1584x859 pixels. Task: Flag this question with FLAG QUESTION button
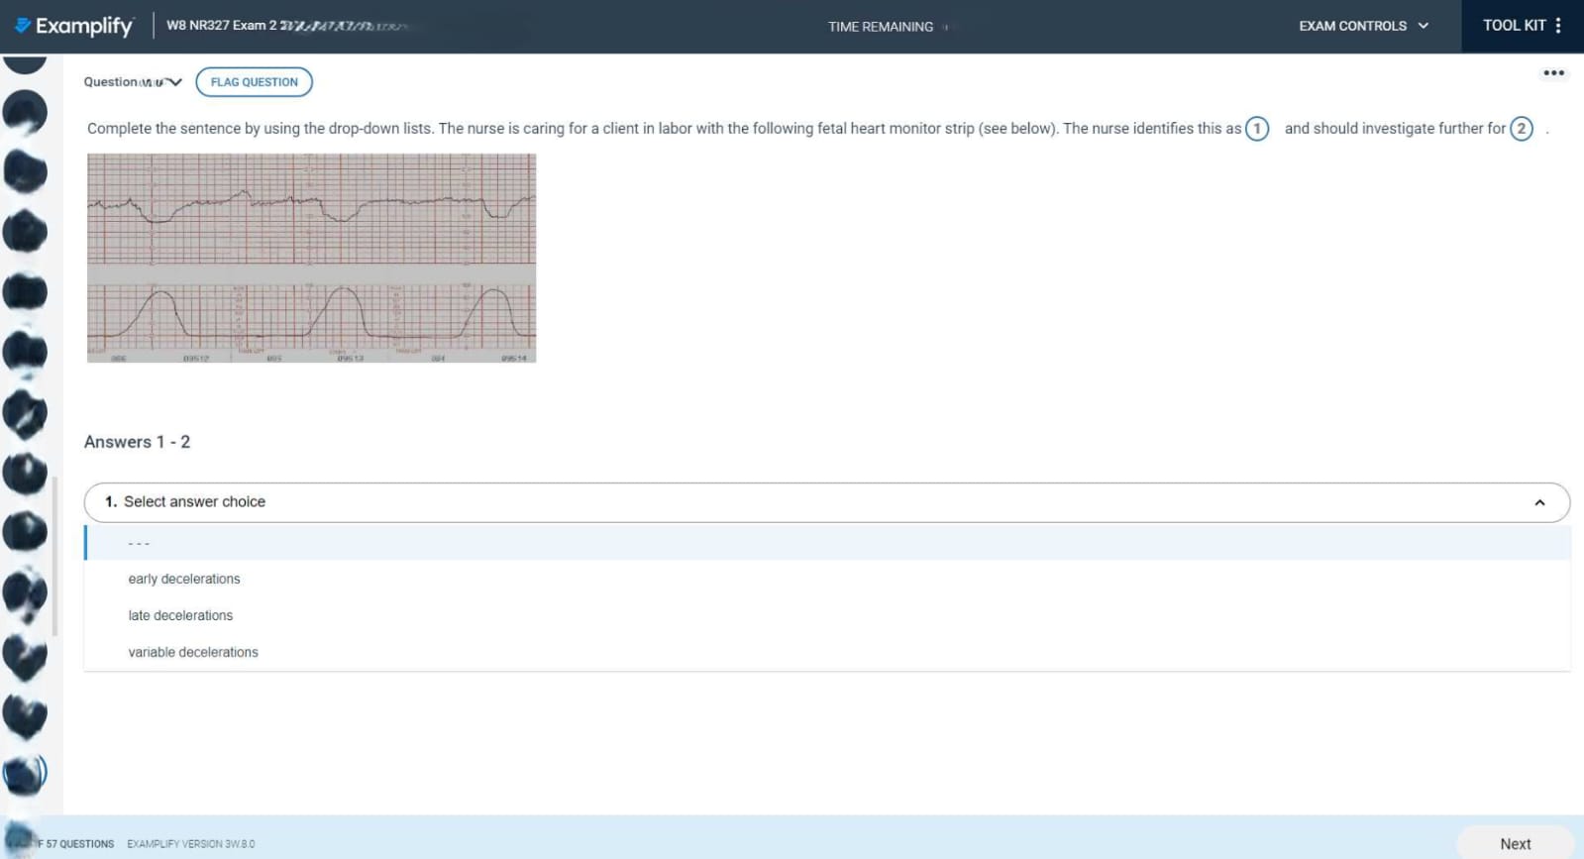point(254,82)
